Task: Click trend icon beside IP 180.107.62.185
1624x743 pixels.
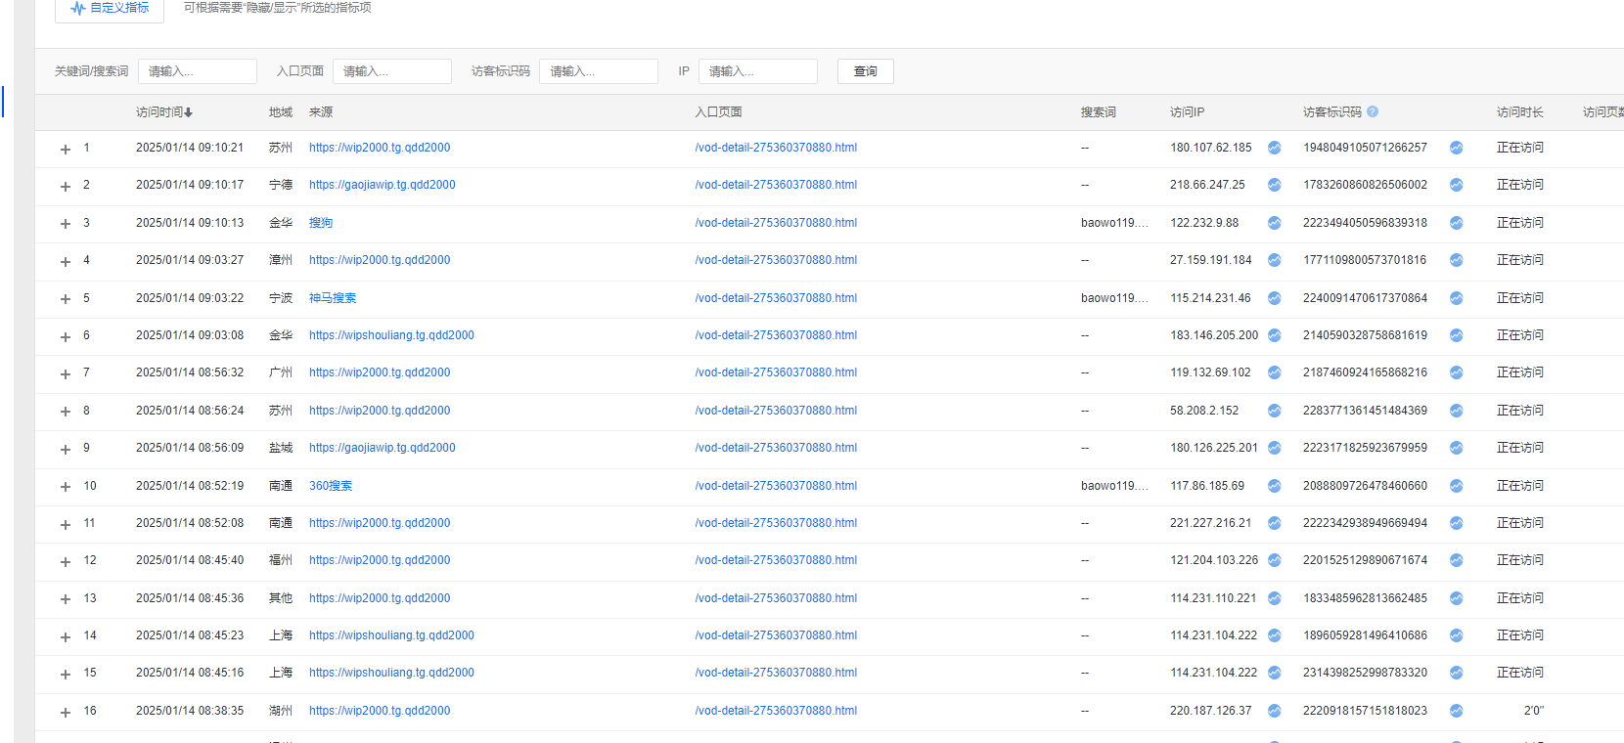Action: pyautogui.click(x=1275, y=148)
